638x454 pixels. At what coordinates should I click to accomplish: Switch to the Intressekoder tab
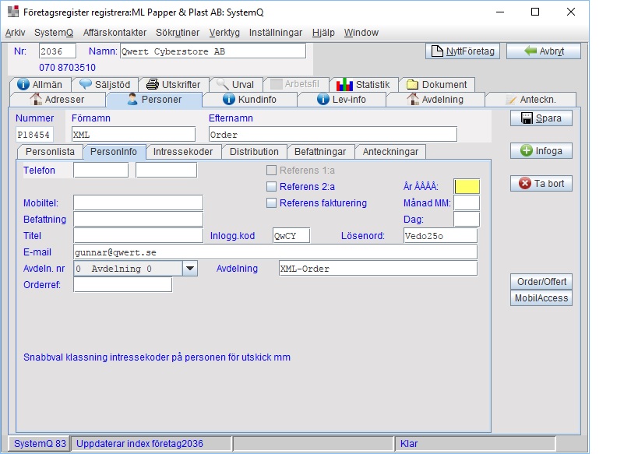(183, 152)
